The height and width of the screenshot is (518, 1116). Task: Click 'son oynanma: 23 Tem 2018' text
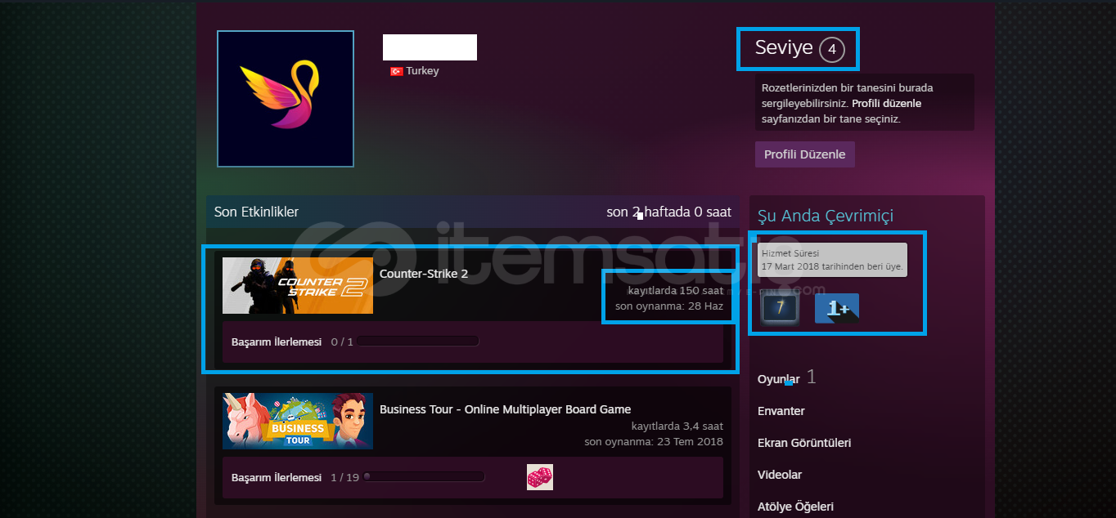click(x=654, y=442)
